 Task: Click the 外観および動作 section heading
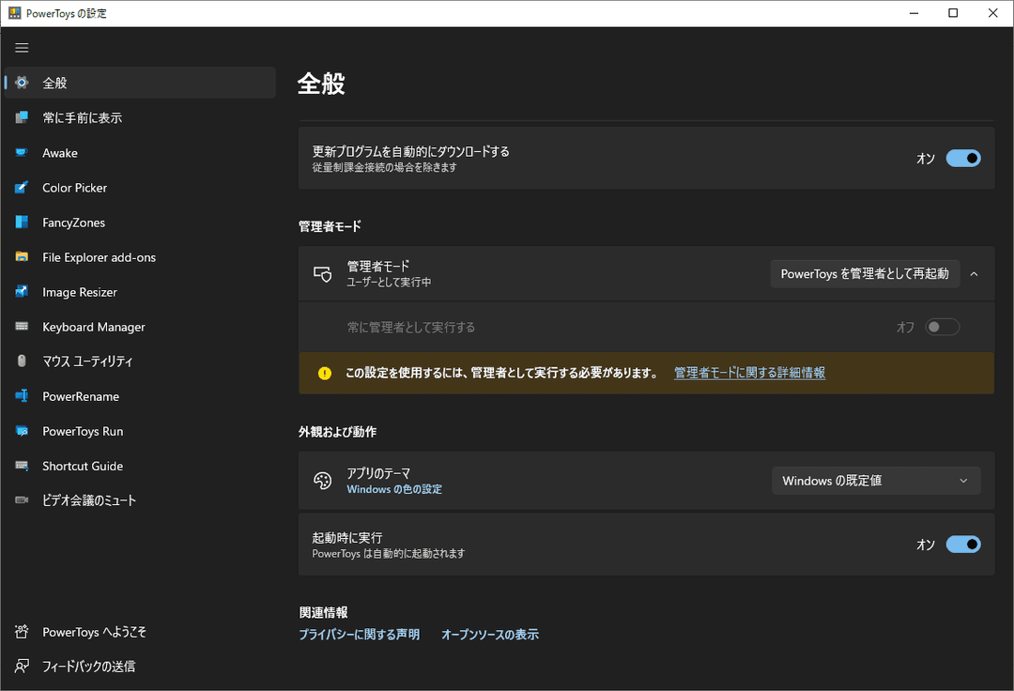(337, 432)
